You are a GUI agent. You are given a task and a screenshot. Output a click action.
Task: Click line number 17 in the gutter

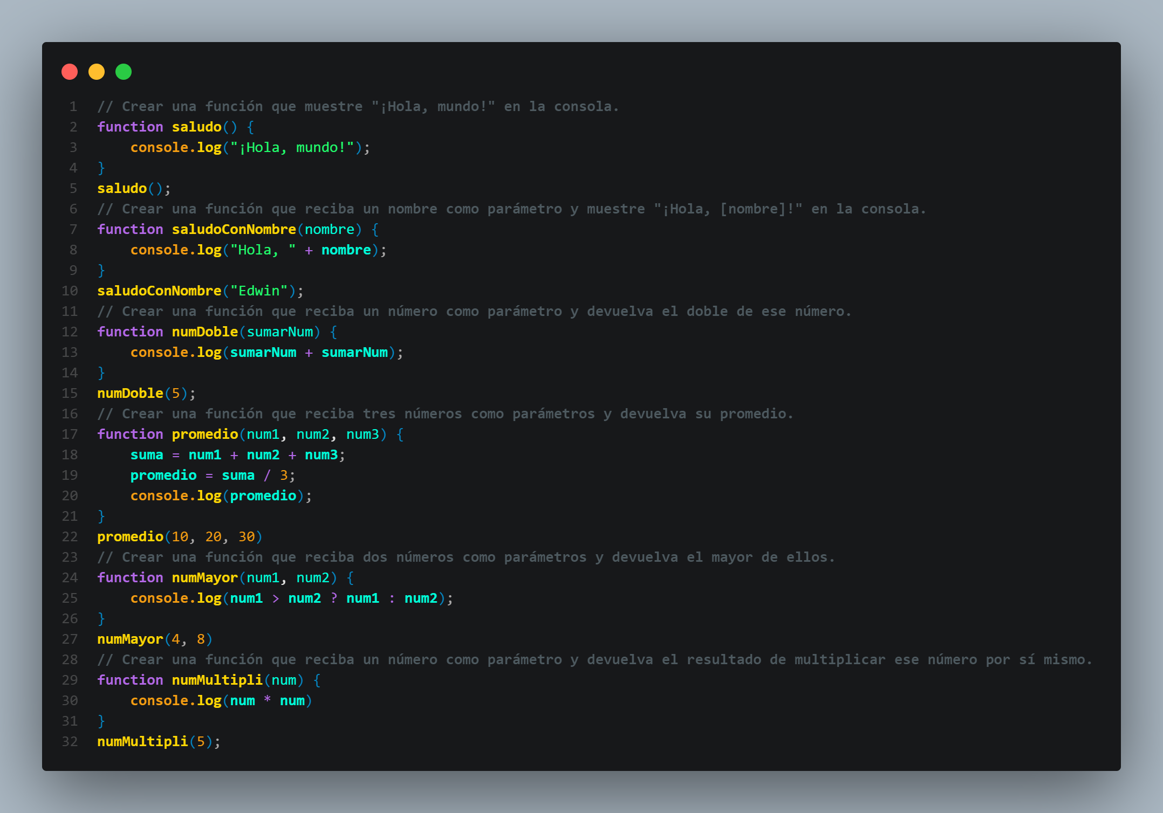70,435
